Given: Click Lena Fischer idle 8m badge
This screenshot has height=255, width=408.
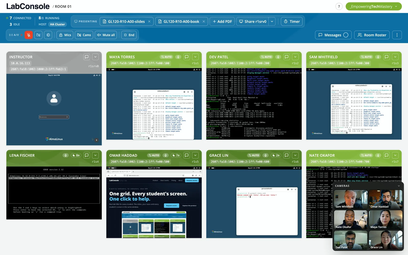Looking at the screenshot, I should click(x=76, y=155).
